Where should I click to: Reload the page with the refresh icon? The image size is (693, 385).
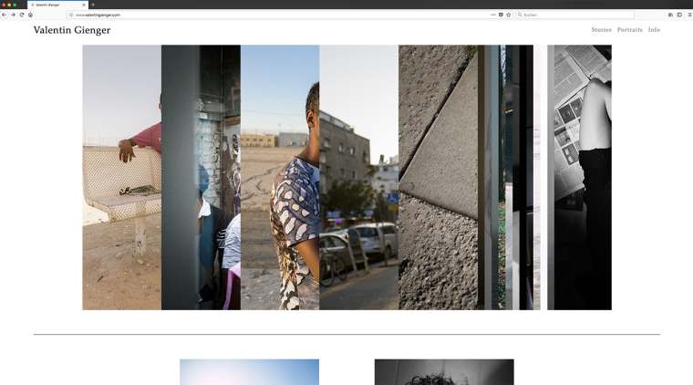click(22, 15)
